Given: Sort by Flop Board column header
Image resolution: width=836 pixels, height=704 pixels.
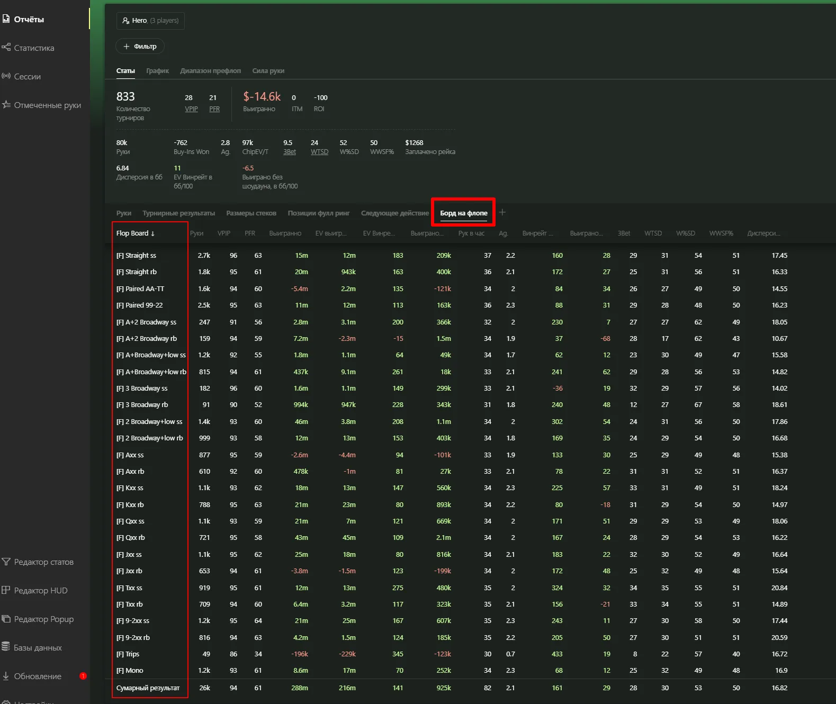Looking at the screenshot, I should pyautogui.click(x=135, y=233).
